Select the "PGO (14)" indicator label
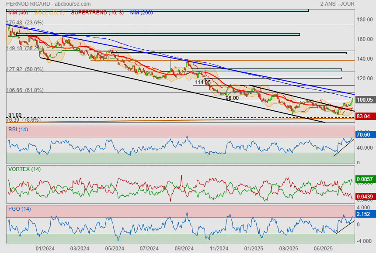This screenshot has height=253, width=376. coord(19,209)
